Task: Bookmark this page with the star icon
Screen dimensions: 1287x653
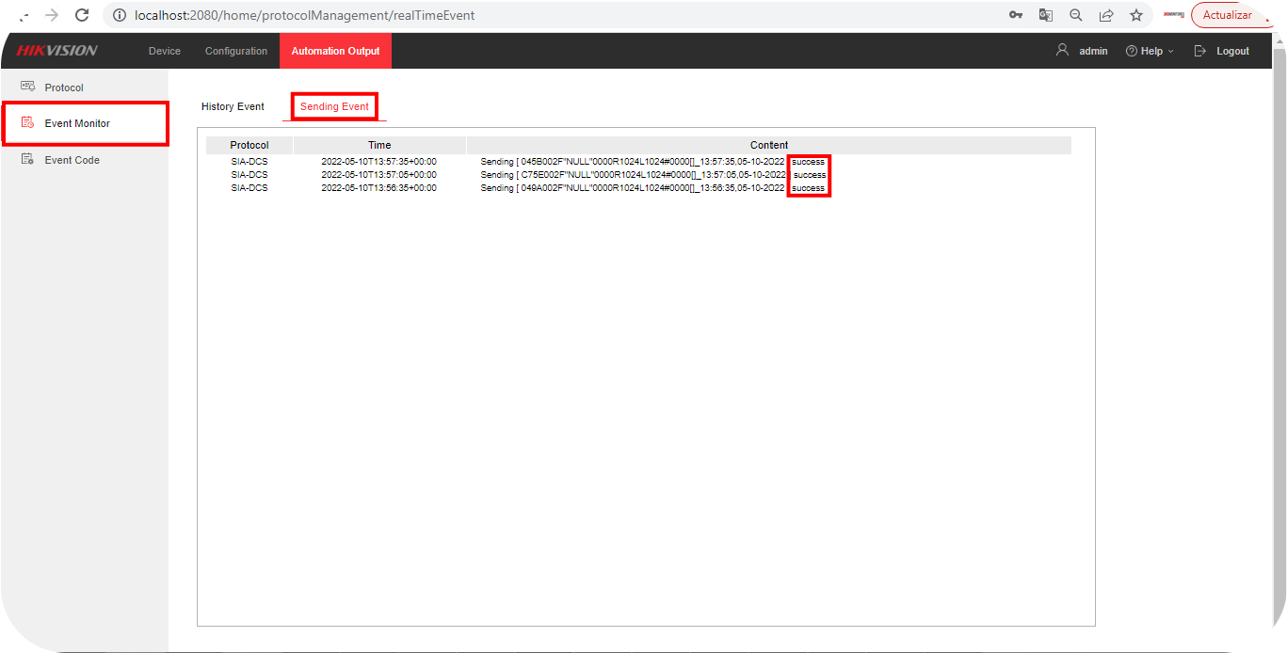Action: [1136, 15]
